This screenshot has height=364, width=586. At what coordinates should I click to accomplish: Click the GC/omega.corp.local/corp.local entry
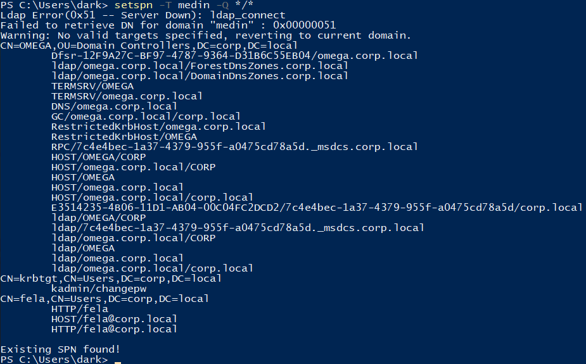[x=146, y=116]
